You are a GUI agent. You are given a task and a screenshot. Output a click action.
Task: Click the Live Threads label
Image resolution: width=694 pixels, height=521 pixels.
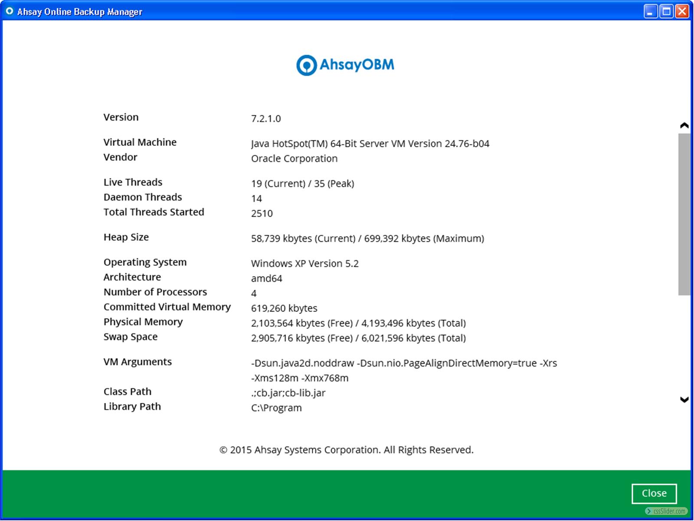tap(133, 182)
